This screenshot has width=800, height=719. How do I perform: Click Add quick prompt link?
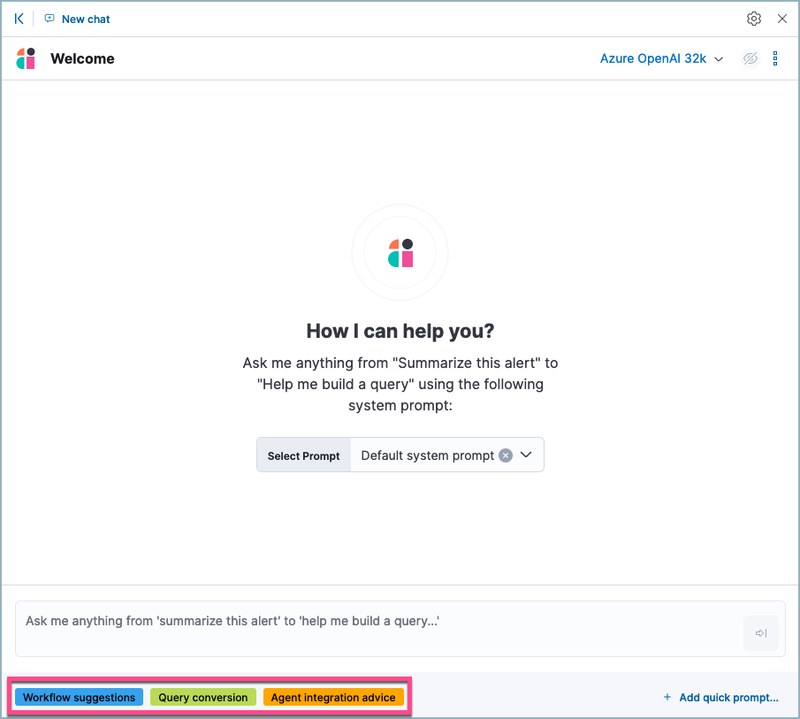point(721,698)
